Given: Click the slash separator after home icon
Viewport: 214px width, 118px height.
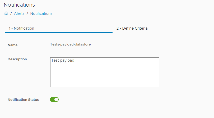Looking at the screenshot, I should (11, 13).
